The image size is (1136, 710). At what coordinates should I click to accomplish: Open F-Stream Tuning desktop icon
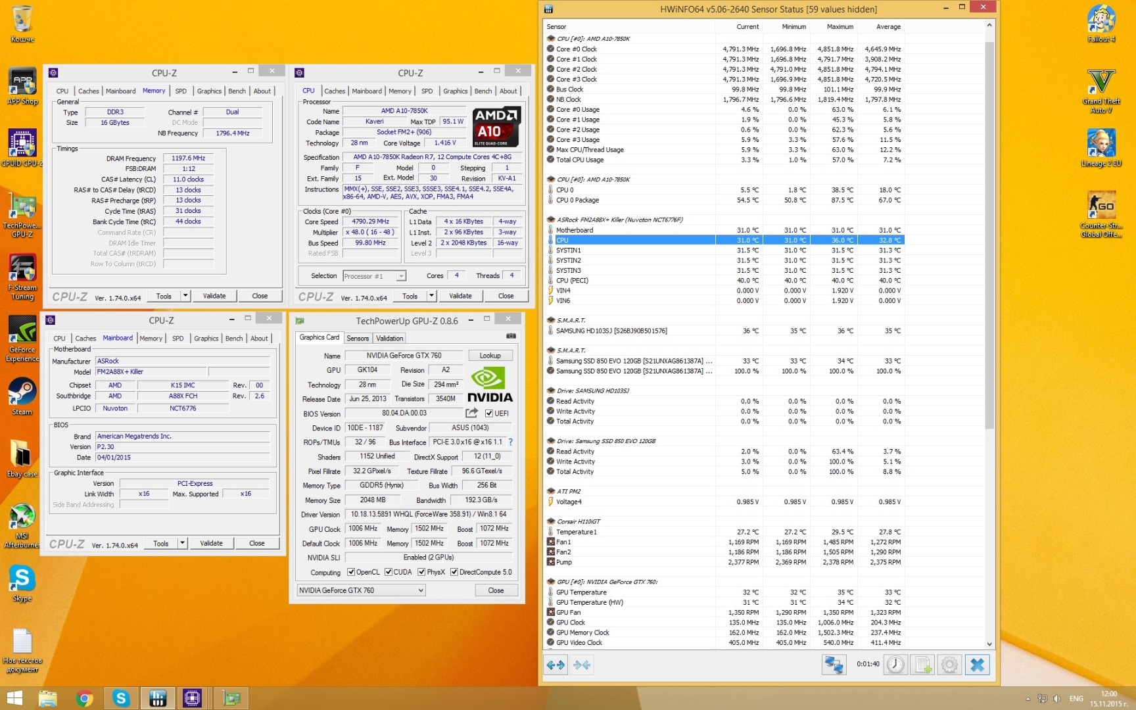22,276
